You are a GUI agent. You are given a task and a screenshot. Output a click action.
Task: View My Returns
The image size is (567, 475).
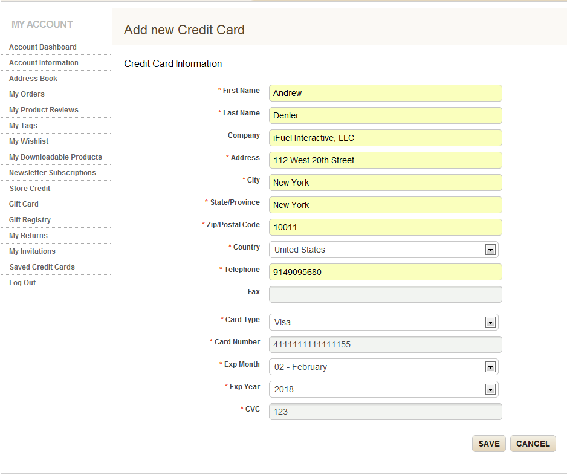(x=28, y=236)
